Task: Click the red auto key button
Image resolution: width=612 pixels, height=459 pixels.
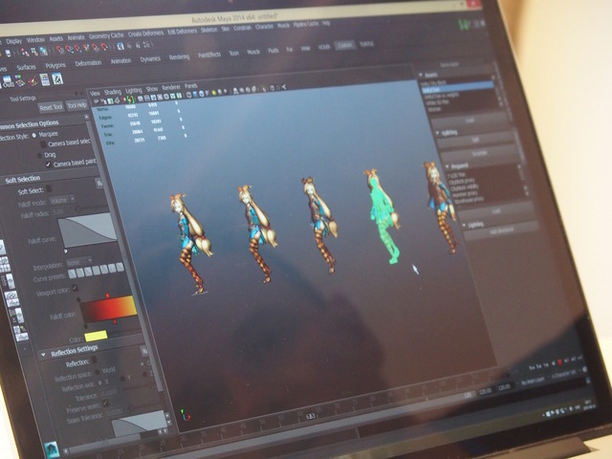Action: 559,362
